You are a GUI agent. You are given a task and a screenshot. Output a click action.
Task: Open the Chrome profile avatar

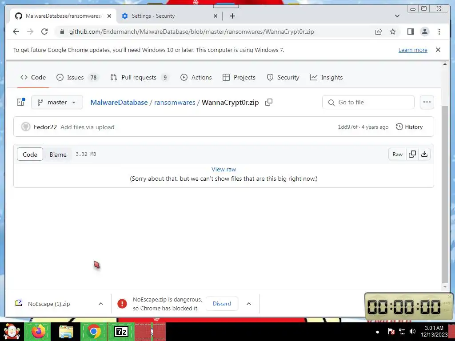pyautogui.click(x=424, y=32)
